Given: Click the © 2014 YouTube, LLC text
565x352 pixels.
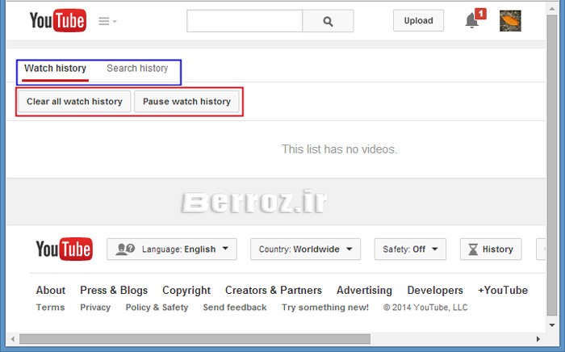Looking at the screenshot, I should point(425,308).
